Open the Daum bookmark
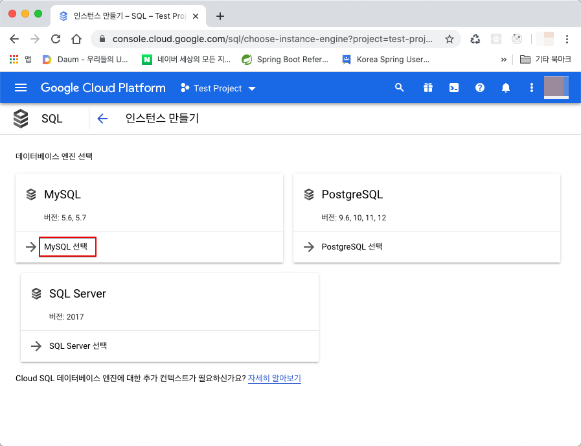The height and width of the screenshot is (446, 581). [85, 60]
